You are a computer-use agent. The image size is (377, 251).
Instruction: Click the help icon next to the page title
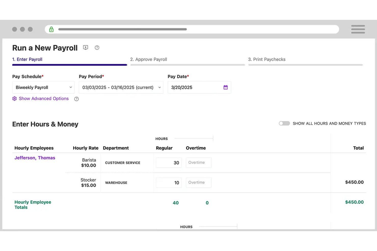tap(97, 48)
